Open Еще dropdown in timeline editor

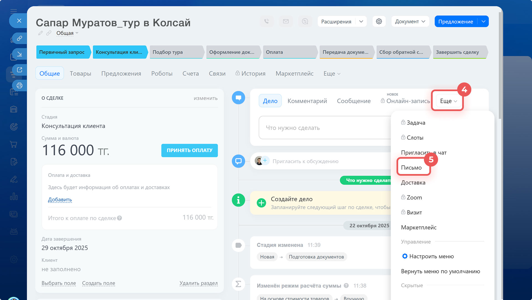pos(448,101)
